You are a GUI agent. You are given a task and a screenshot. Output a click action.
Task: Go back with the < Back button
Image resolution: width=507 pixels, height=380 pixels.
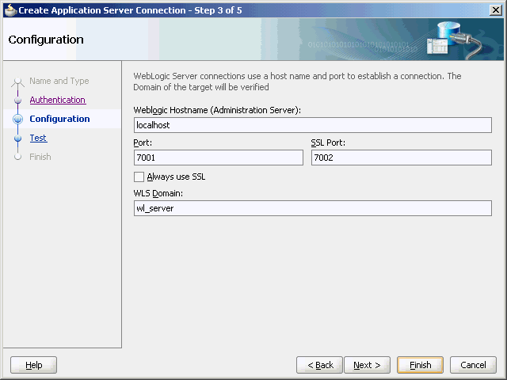pos(319,365)
